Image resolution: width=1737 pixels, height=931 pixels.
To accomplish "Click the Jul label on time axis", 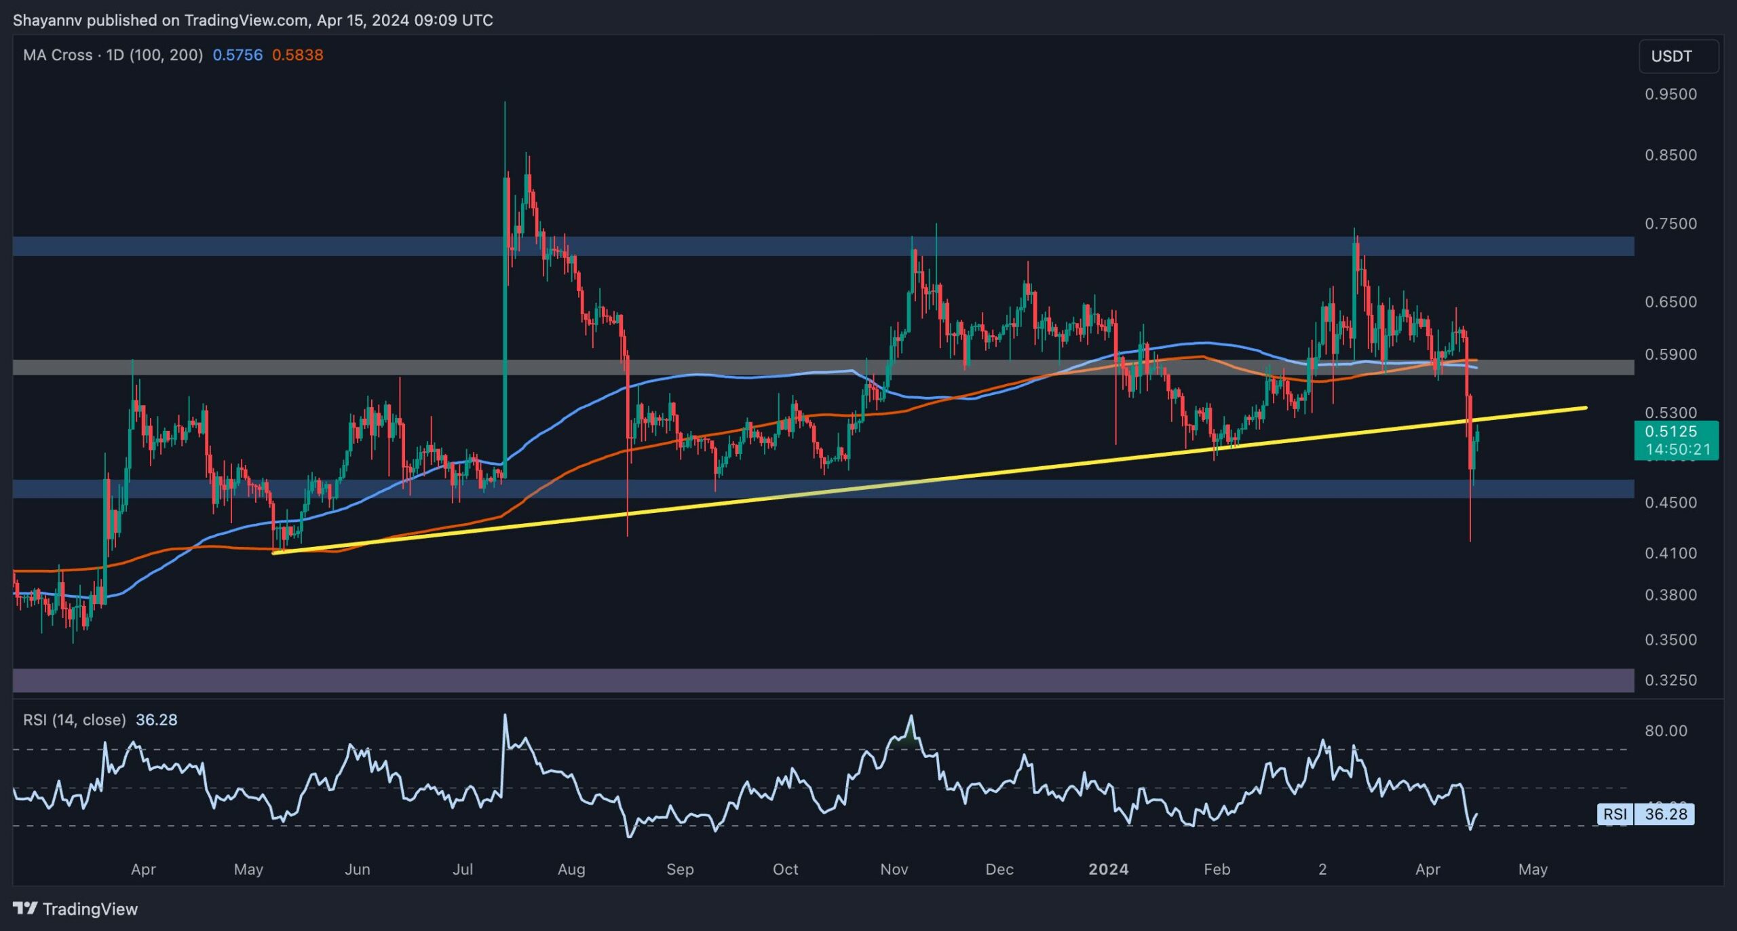I will click(x=463, y=869).
